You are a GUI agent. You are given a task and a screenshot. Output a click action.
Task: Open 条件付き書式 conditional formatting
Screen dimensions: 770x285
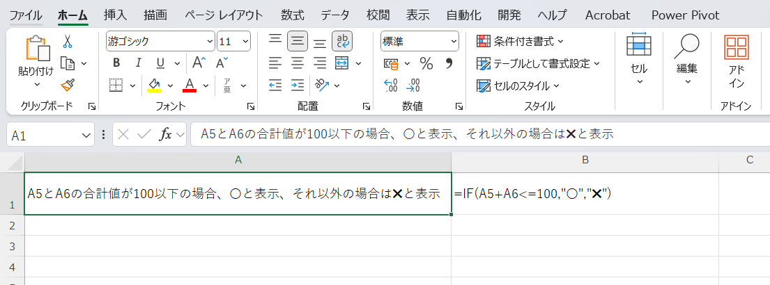(x=521, y=41)
